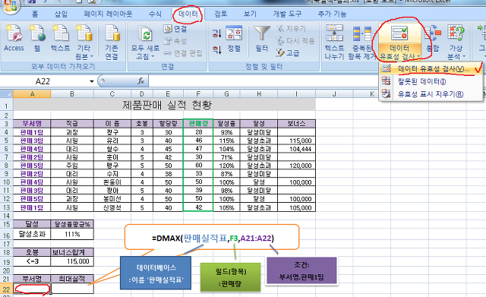
Task: Switch to the 수식 tab
Action: (155, 14)
